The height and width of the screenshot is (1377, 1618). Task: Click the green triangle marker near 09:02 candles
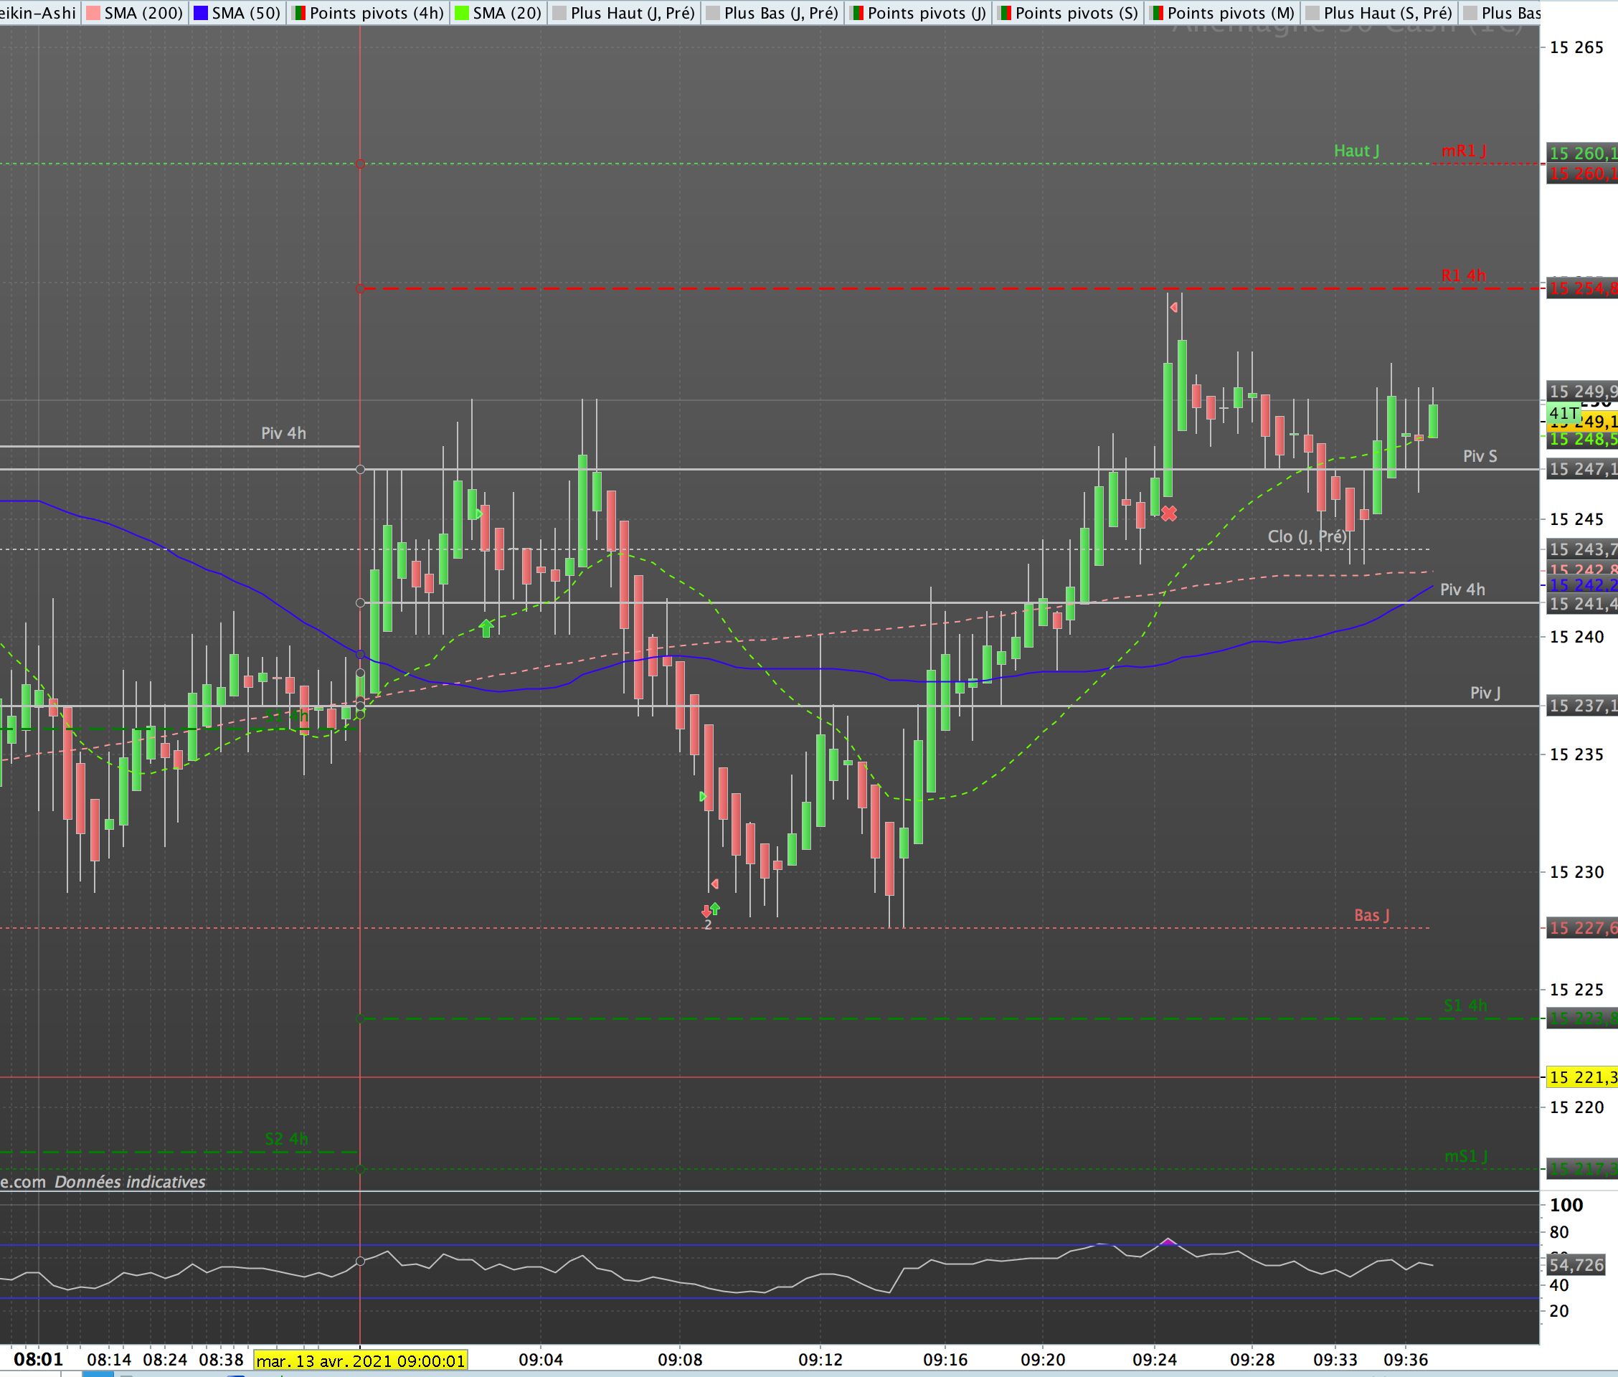coord(478,514)
